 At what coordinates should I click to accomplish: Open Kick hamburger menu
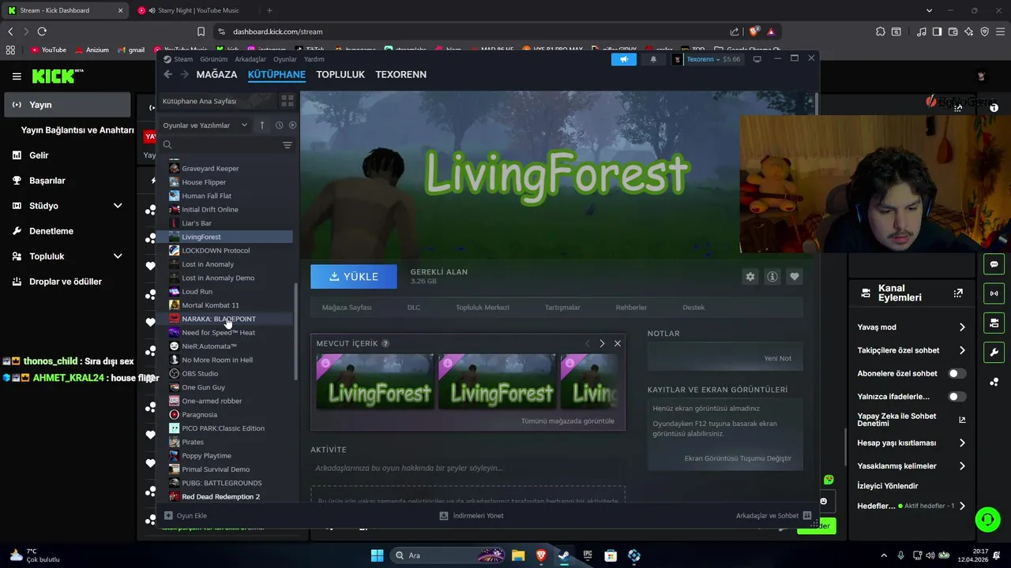17,77
